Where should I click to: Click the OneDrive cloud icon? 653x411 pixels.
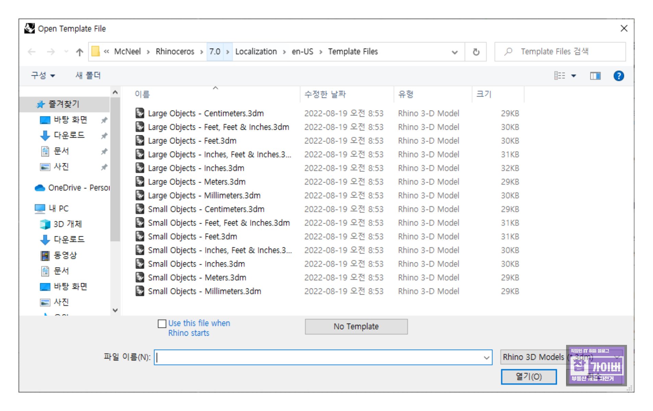tap(40, 188)
